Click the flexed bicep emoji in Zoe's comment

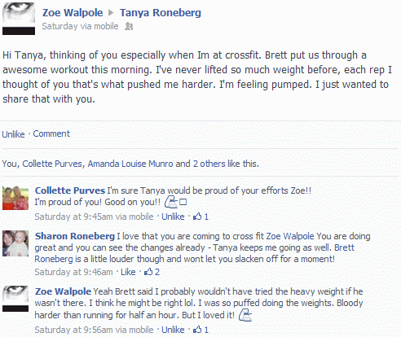(245, 315)
